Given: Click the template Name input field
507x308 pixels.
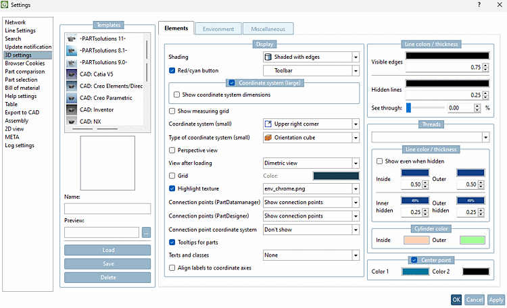Looking at the screenshot, I should pyautogui.click(x=107, y=209).
